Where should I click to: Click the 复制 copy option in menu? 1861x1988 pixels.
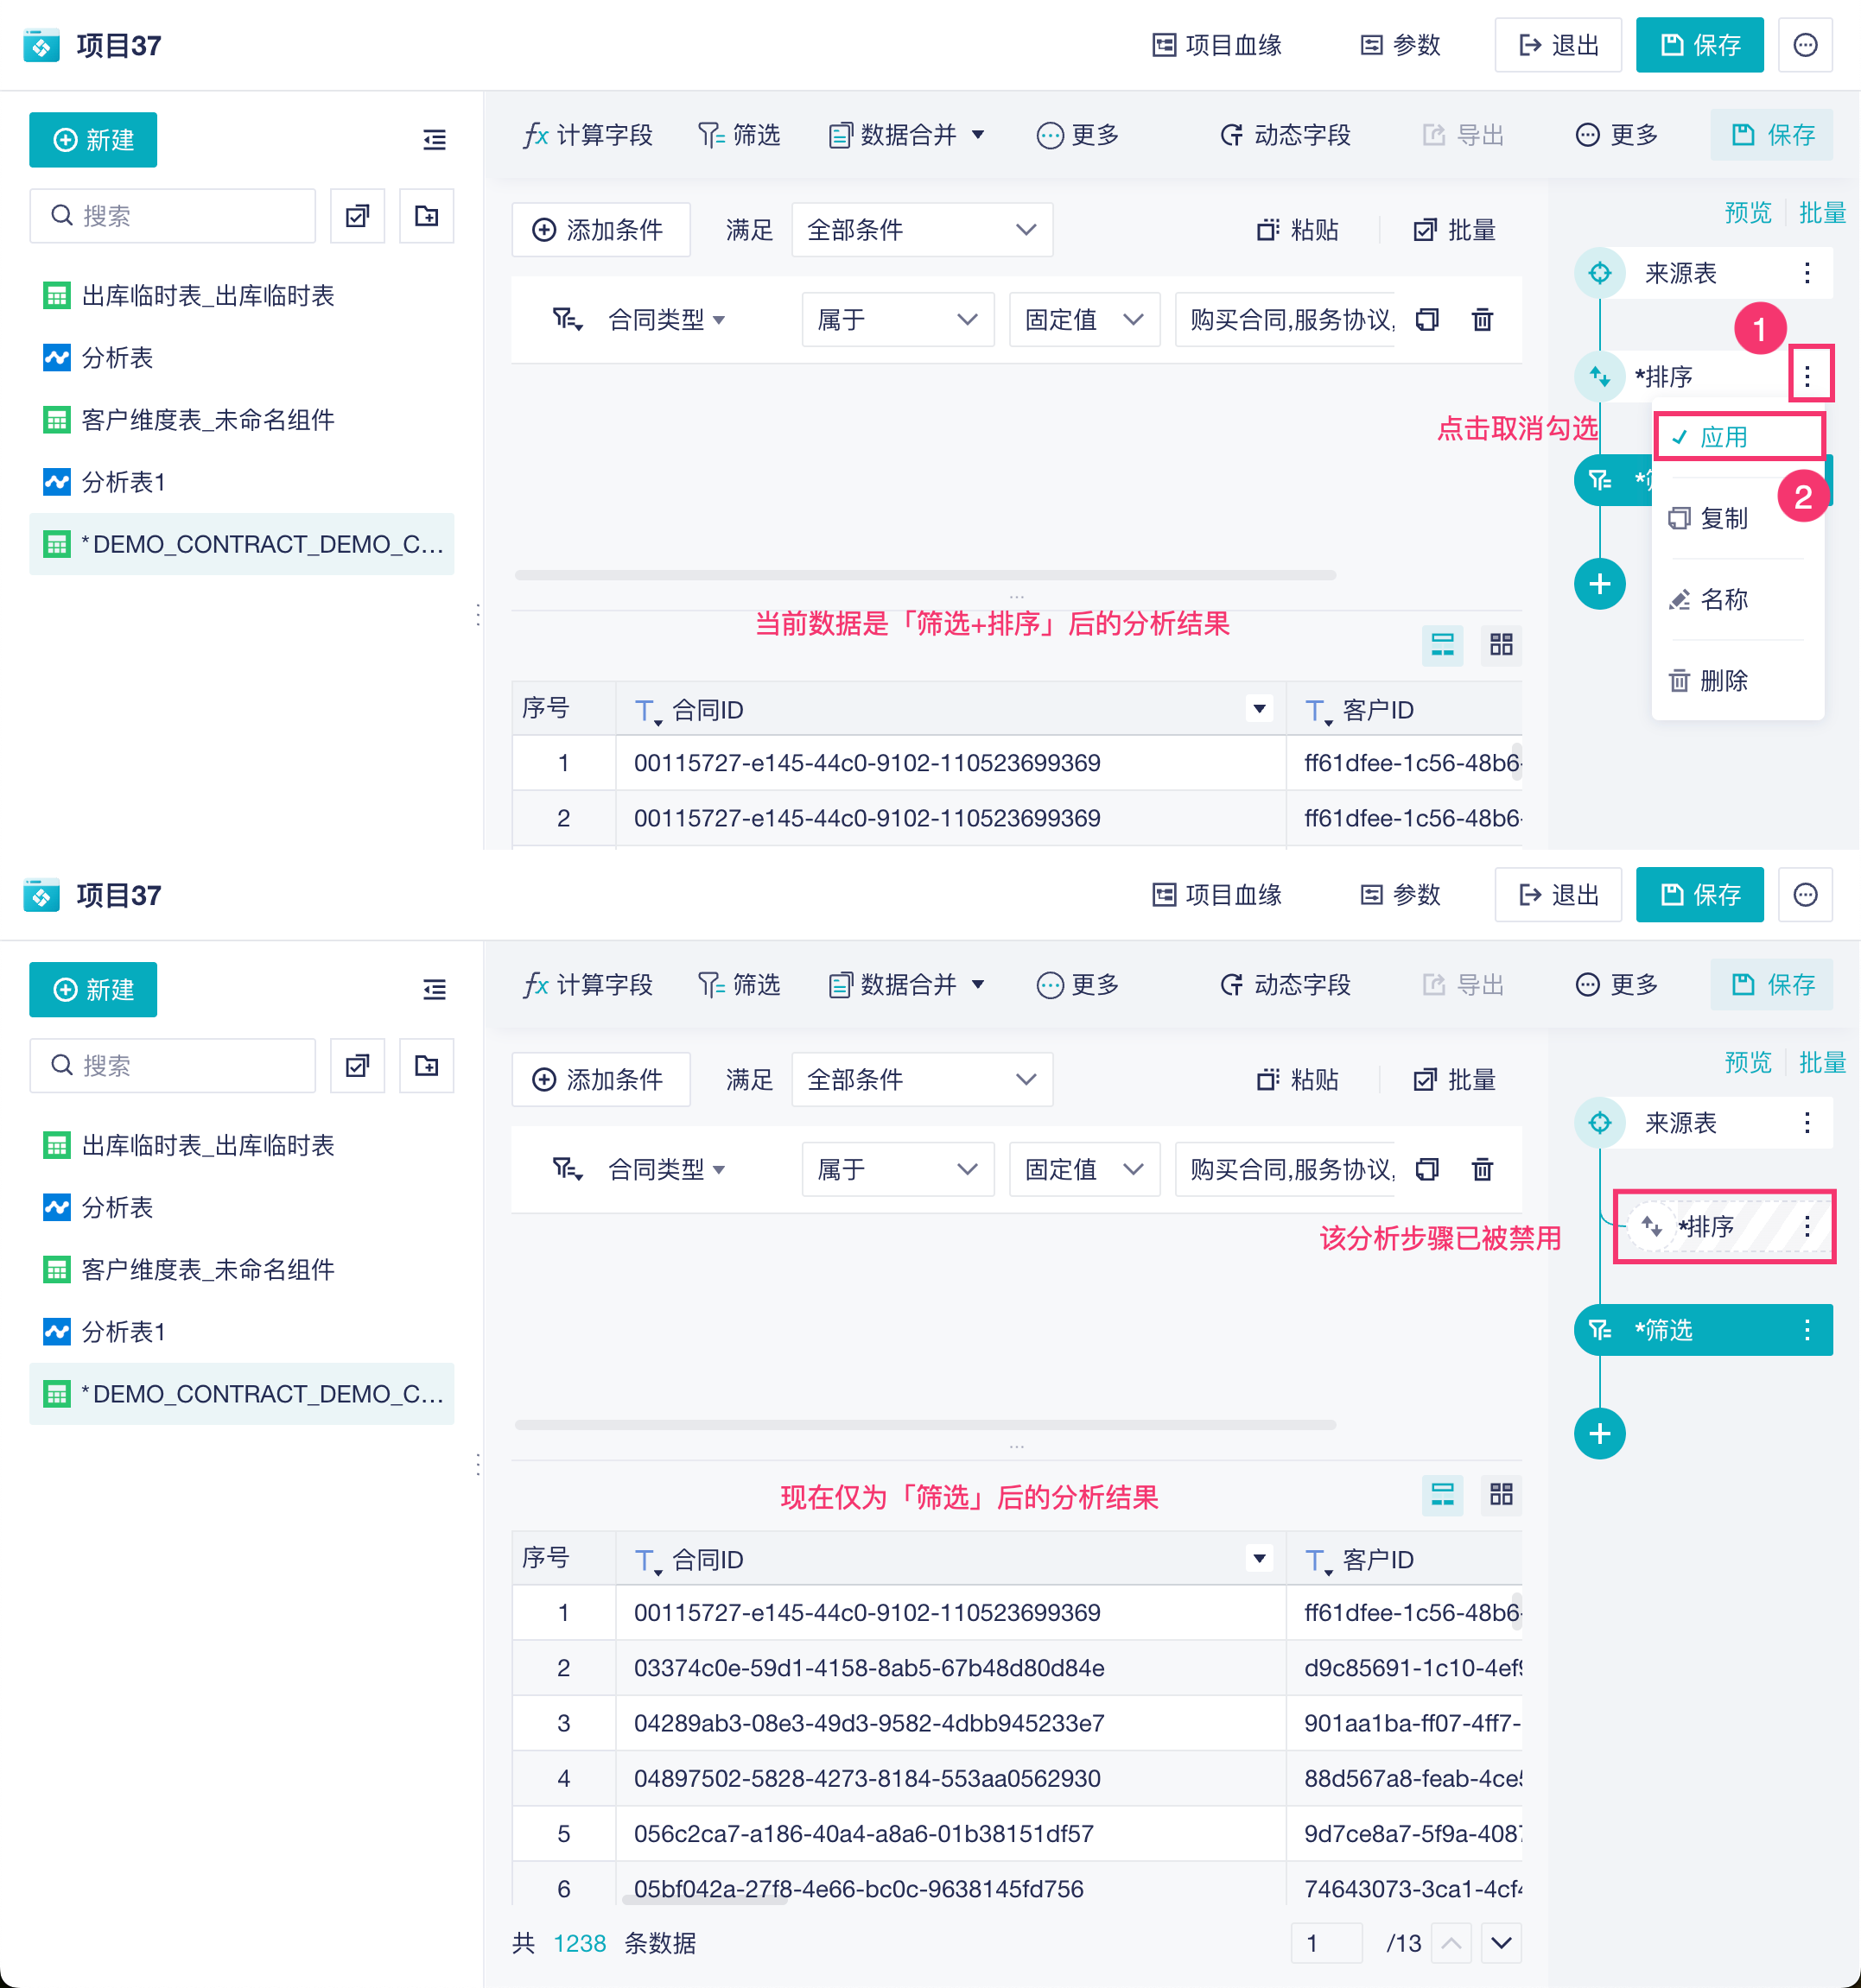pos(1722,518)
